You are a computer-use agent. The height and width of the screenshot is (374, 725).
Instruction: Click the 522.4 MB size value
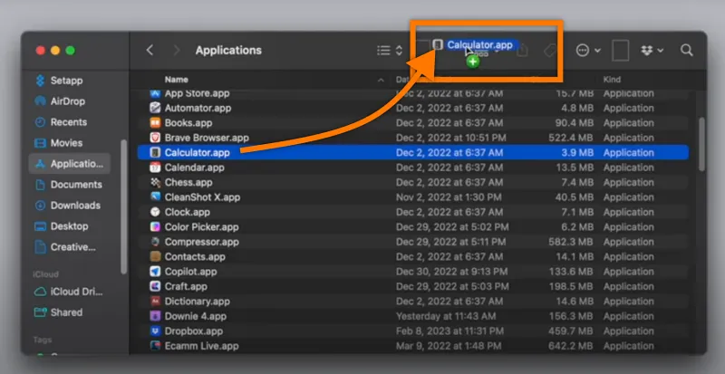(571, 138)
